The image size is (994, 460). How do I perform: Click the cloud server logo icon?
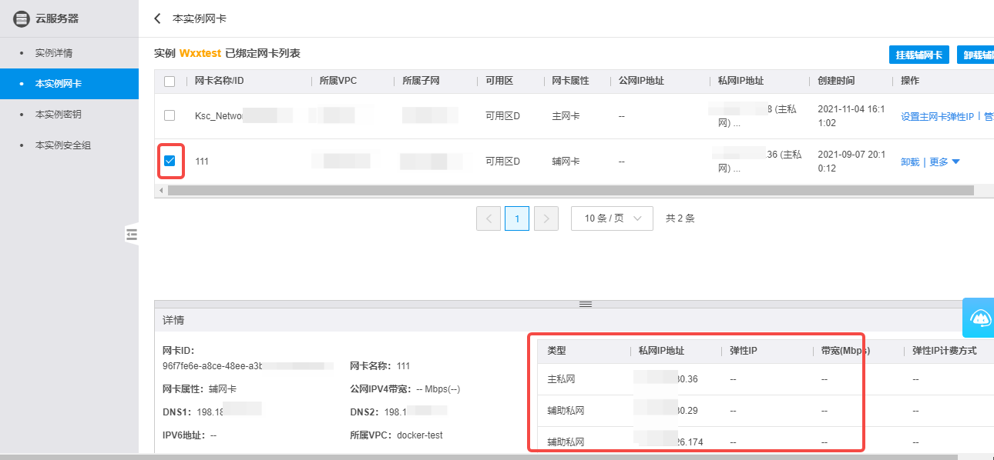(22, 19)
